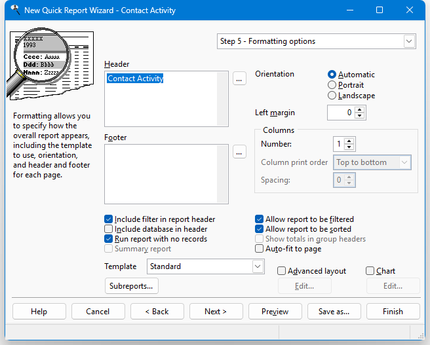
Task: Click the ellipsis button beside Header box
Action: (x=239, y=79)
